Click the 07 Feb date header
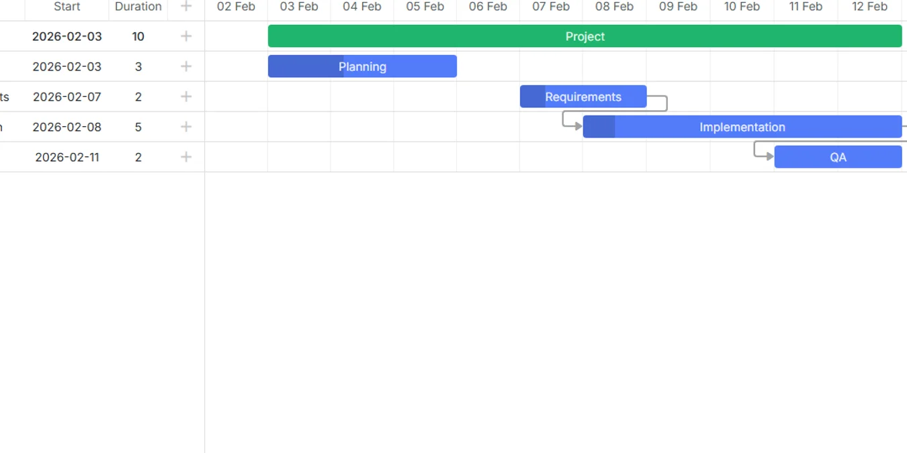 coord(551,7)
